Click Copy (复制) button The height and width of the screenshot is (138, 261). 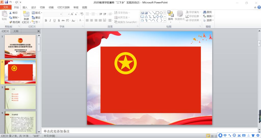click(x=14, y=18)
